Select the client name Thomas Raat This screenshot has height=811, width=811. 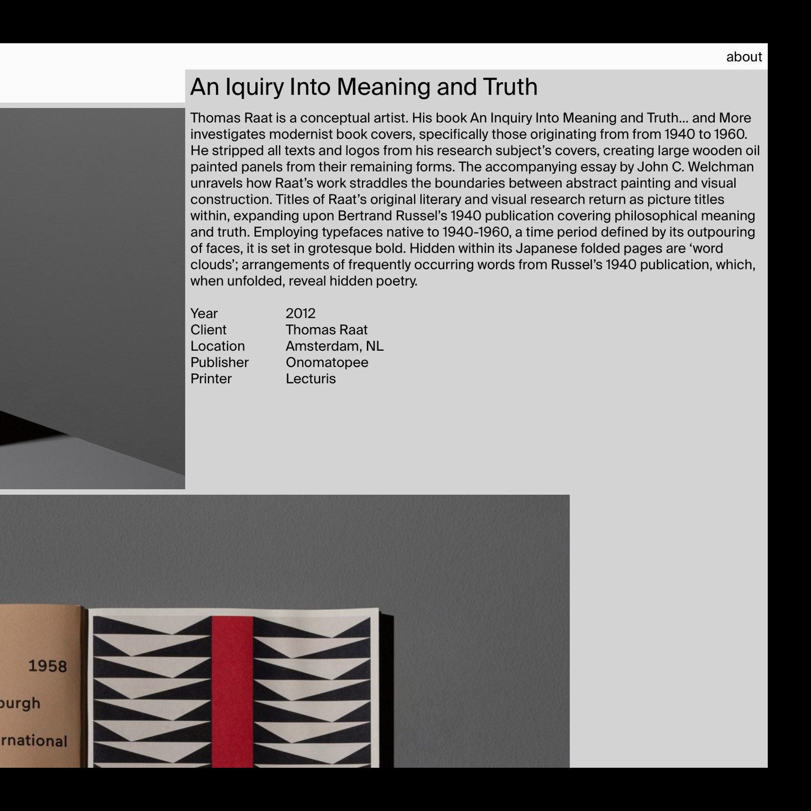pyautogui.click(x=327, y=329)
